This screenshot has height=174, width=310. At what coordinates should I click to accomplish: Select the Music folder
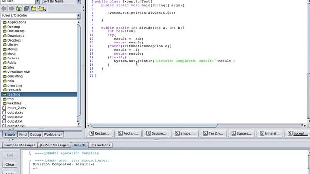coord(12,54)
